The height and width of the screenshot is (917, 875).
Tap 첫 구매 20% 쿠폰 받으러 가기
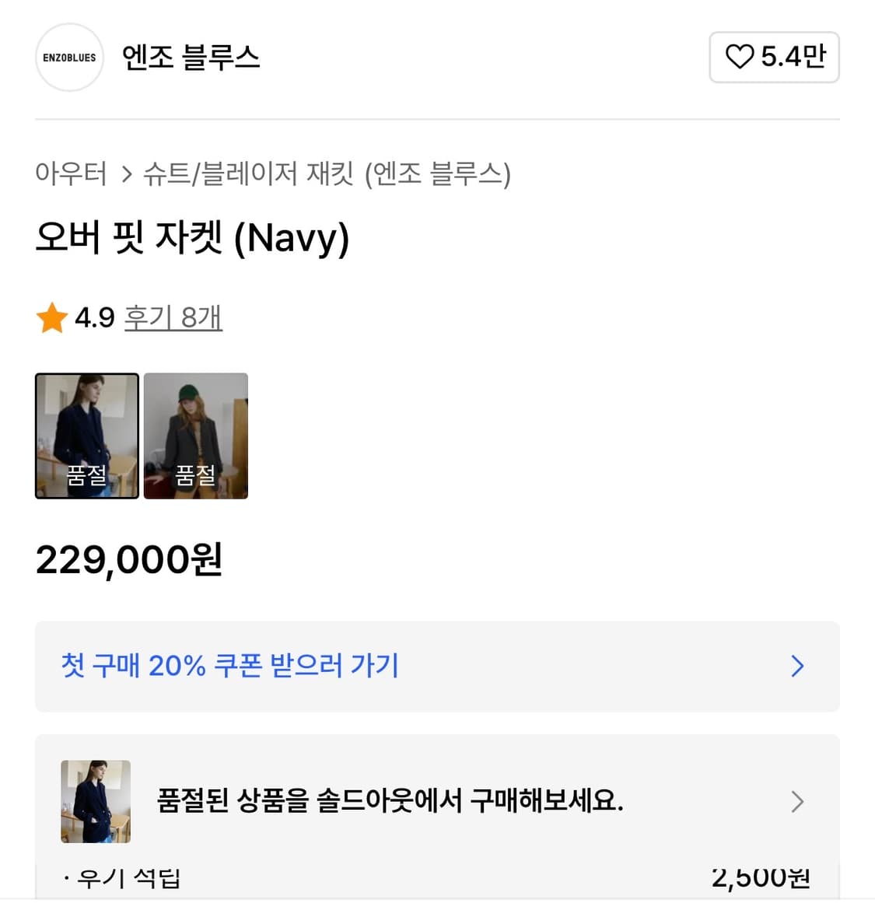[x=230, y=666]
